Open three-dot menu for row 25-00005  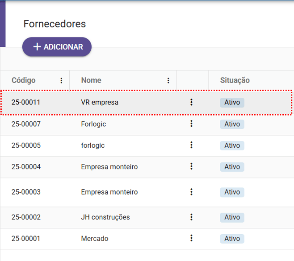coord(191,145)
